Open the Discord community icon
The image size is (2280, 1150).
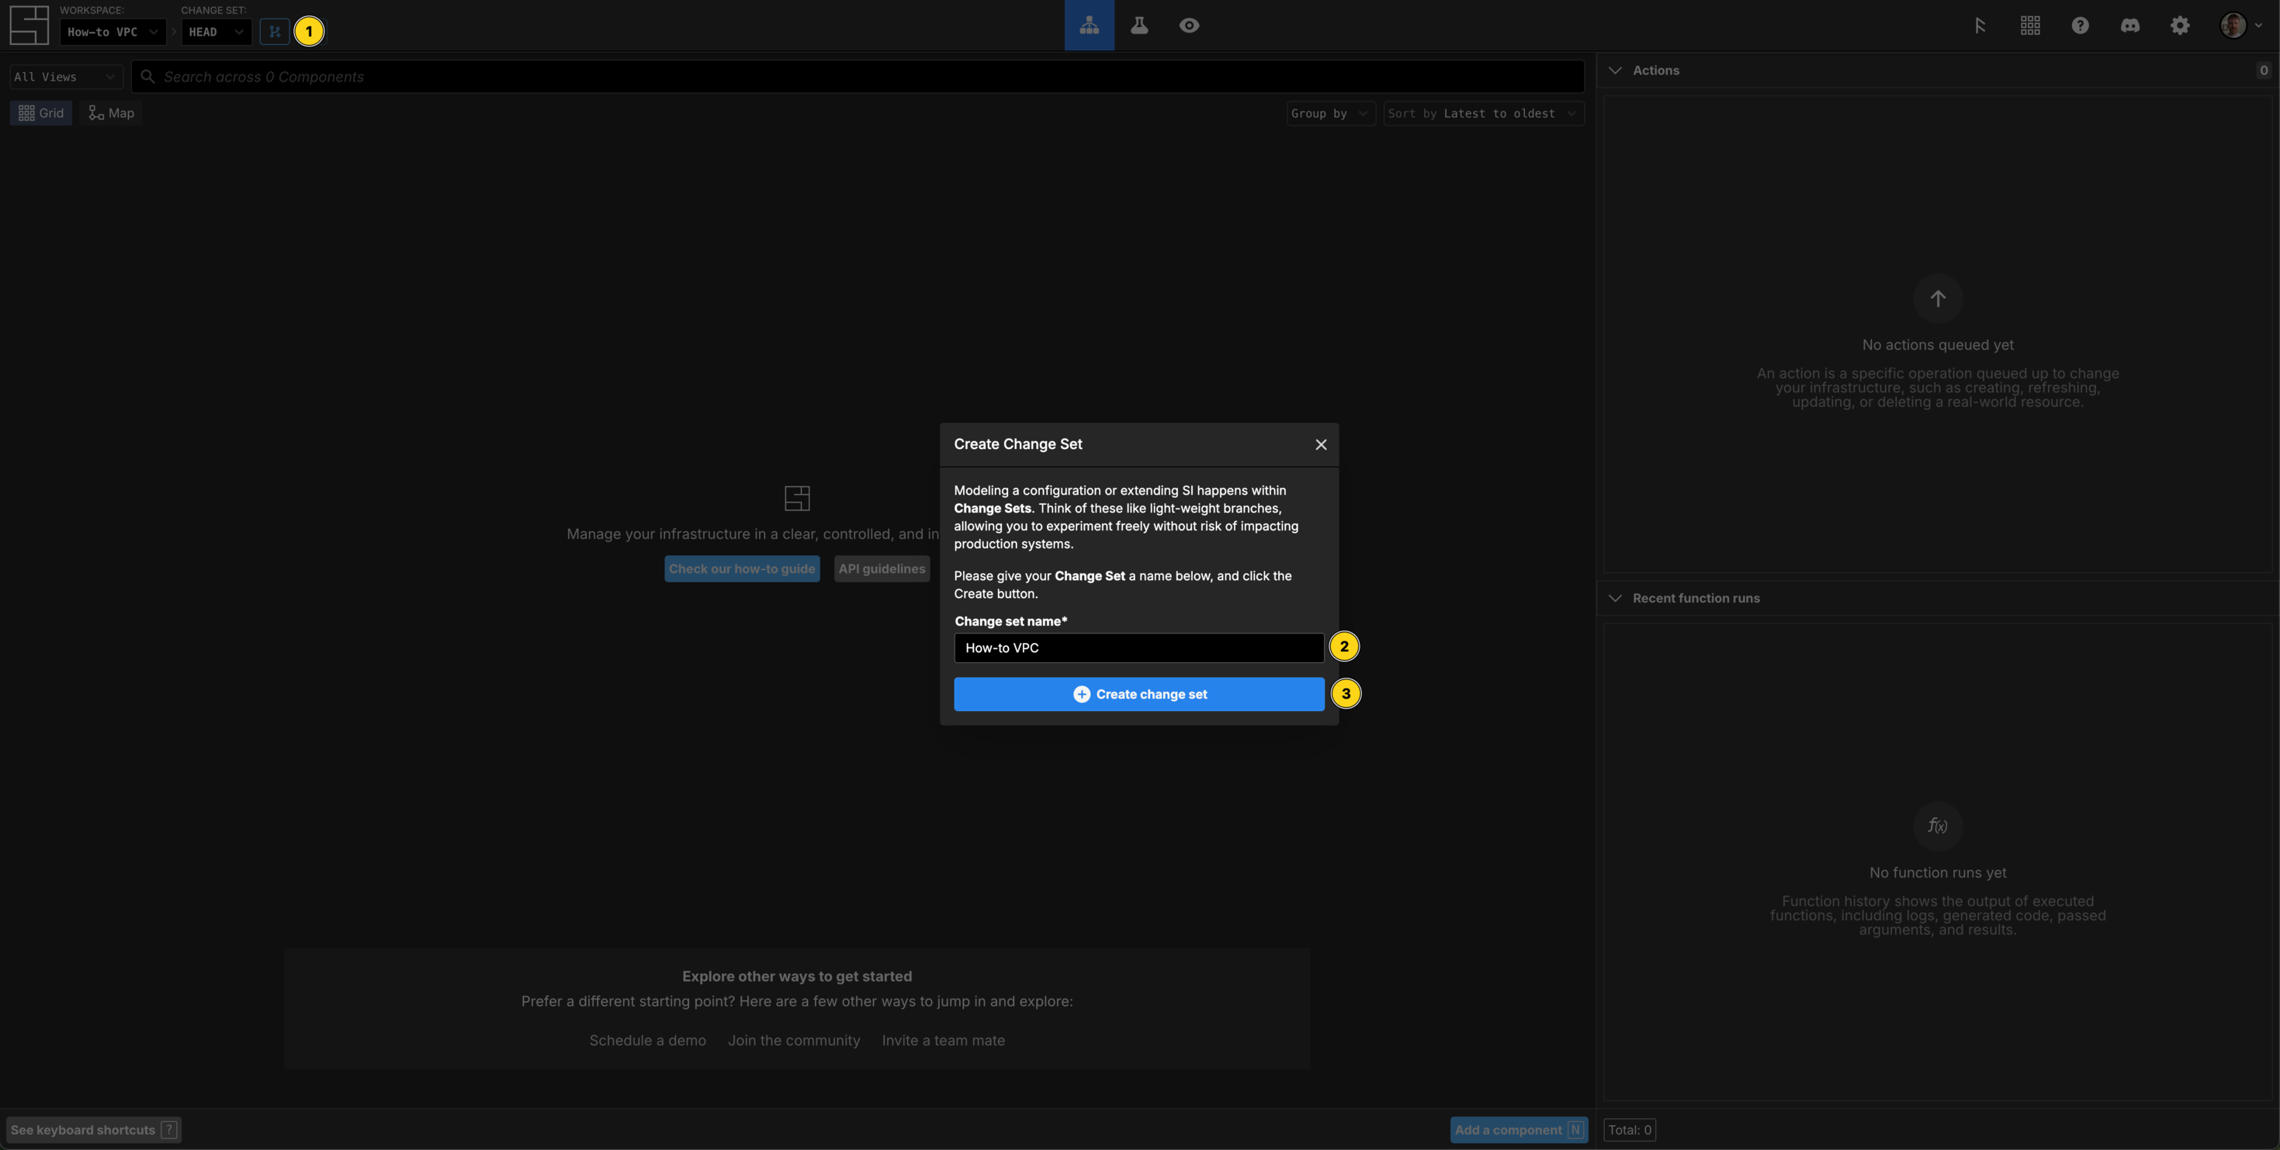pos(2130,26)
